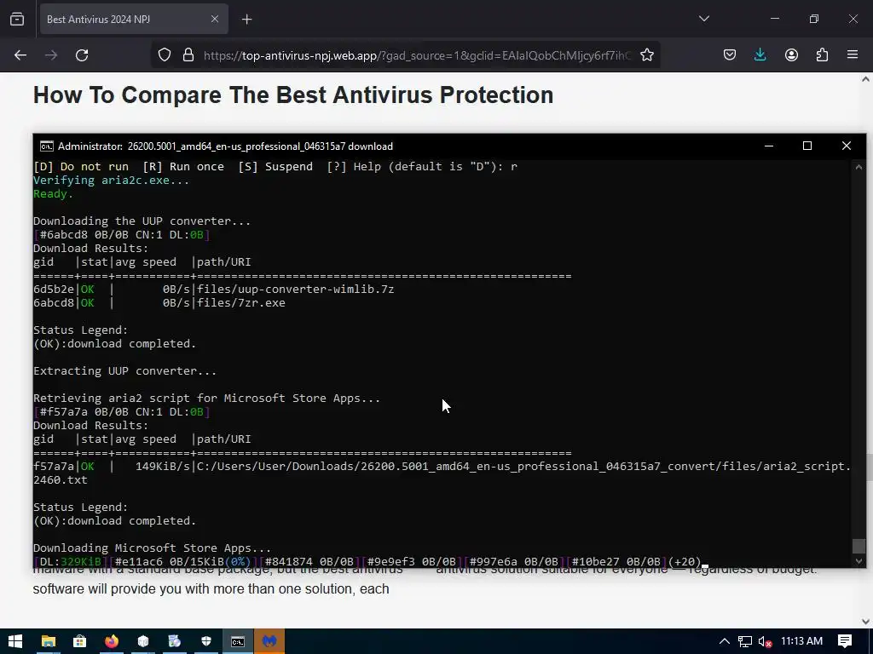
Task: Open the white cube app in taskbar
Action: pyautogui.click(x=143, y=641)
